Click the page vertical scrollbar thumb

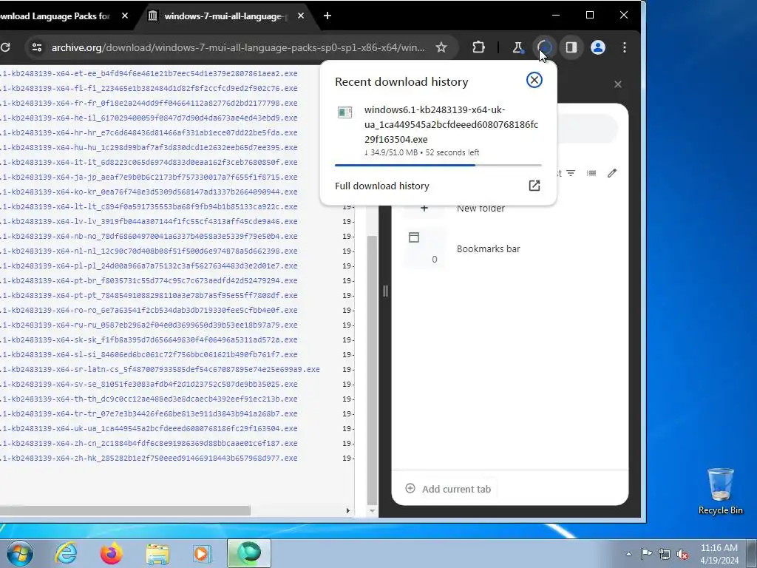click(x=372, y=370)
